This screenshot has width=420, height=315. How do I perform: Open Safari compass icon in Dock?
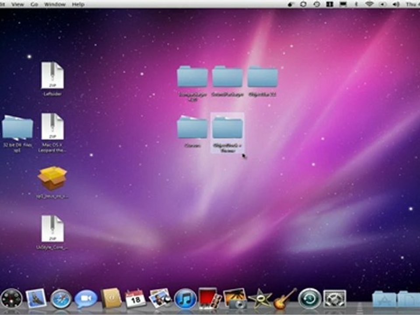click(x=61, y=299)
